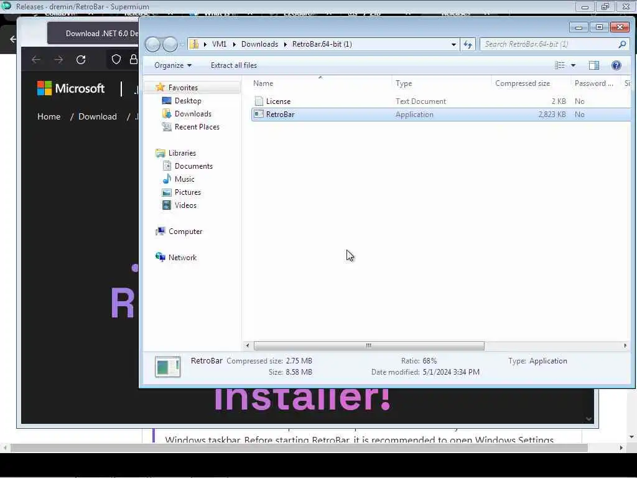The height and width of the screenshot is (478, 637).
Task: Expand the view options dropdown arrow
Action: 573,65
